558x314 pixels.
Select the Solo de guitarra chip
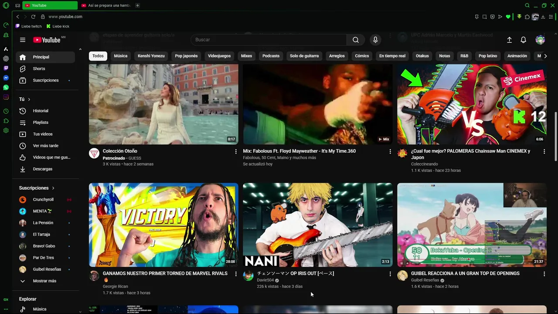pos(304,56)
